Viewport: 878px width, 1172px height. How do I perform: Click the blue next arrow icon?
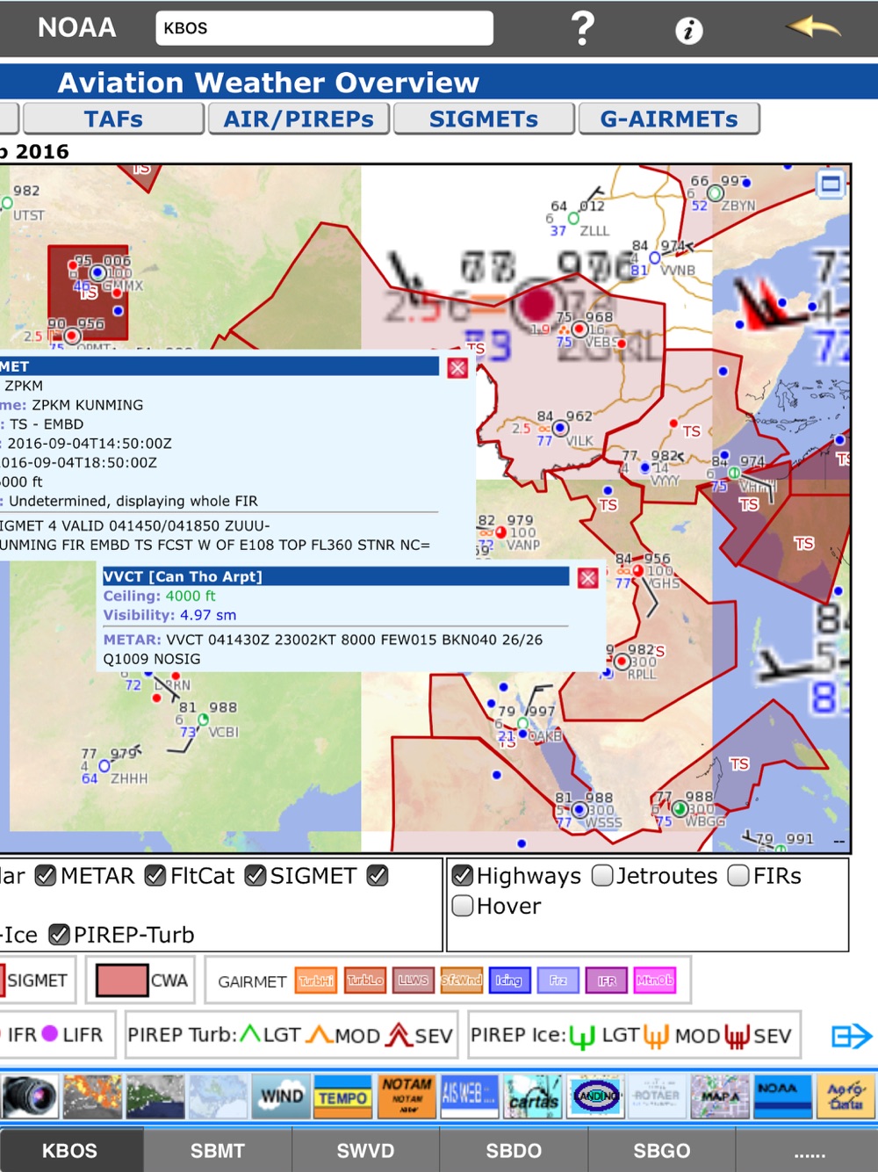click(851, 1036)
